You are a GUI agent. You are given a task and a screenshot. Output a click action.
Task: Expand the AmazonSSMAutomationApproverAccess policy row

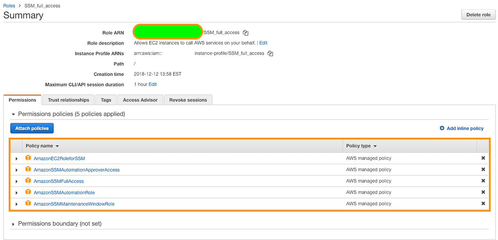16,170
